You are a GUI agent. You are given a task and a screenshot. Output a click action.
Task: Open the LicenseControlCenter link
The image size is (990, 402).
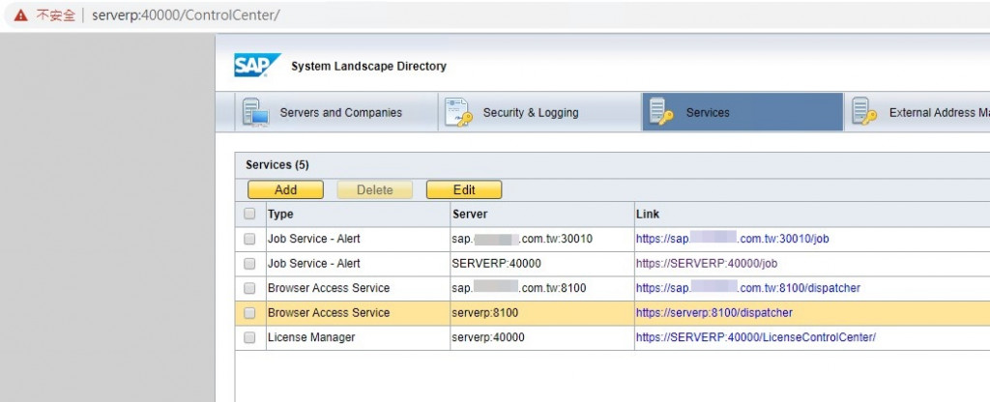755,338
